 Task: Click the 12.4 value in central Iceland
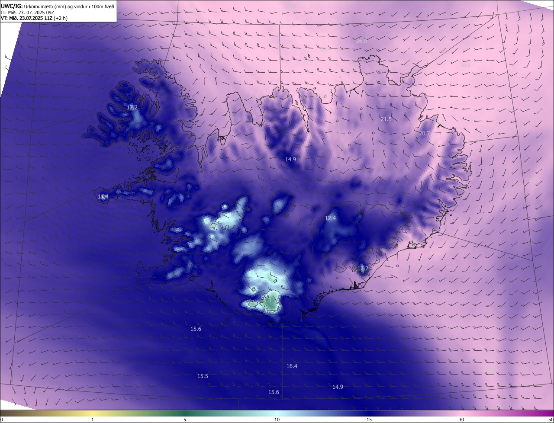[330, 218]
